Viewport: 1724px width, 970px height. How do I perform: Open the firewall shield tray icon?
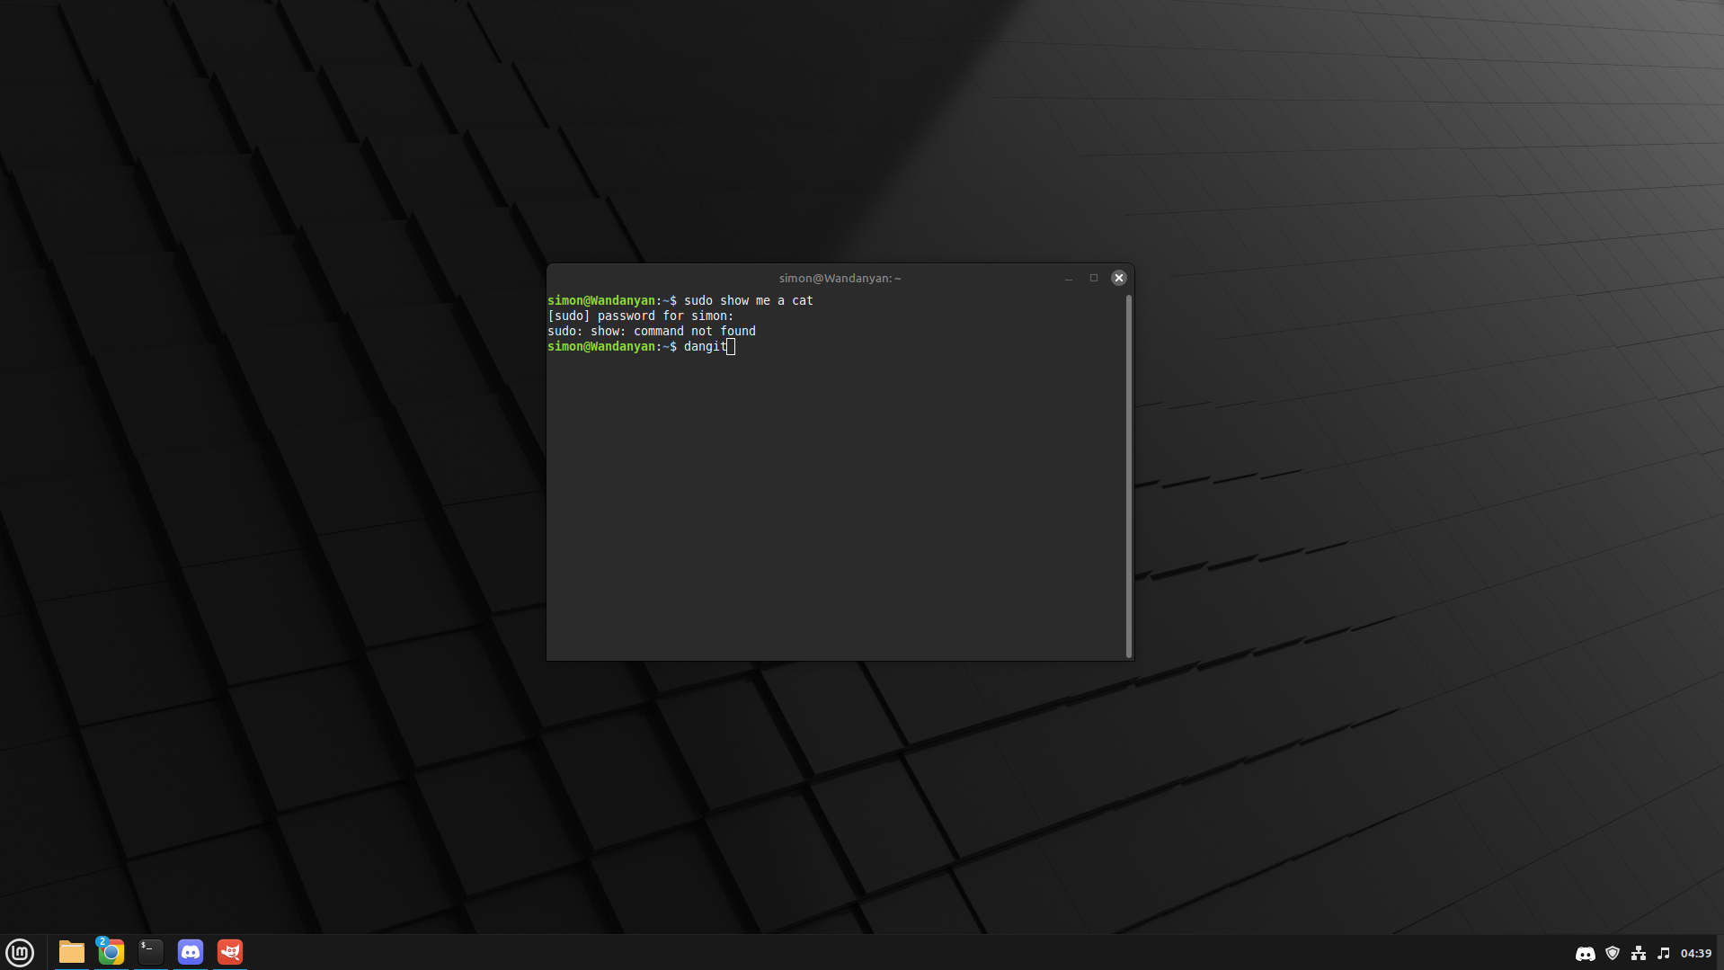coord(1613,954)
